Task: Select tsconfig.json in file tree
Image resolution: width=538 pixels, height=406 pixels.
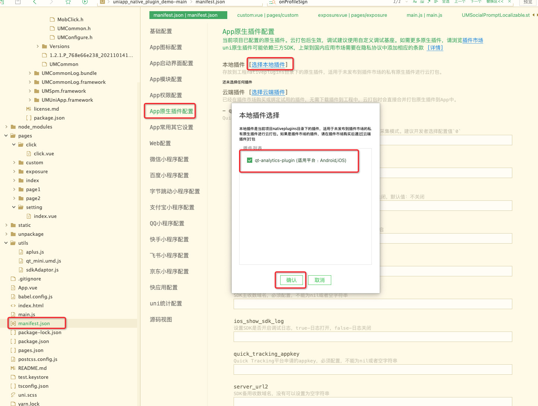Action: tap(33, 386)
